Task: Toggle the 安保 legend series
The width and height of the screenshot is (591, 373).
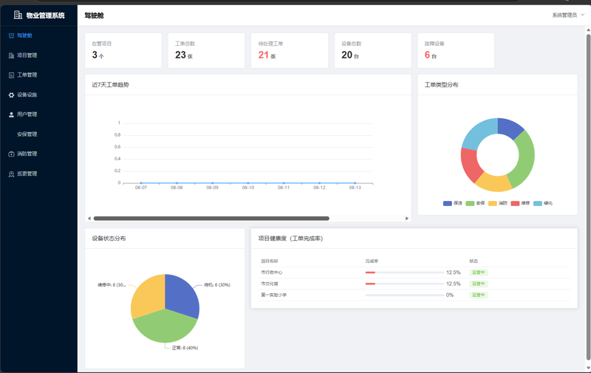Action: tap(475, 203)
